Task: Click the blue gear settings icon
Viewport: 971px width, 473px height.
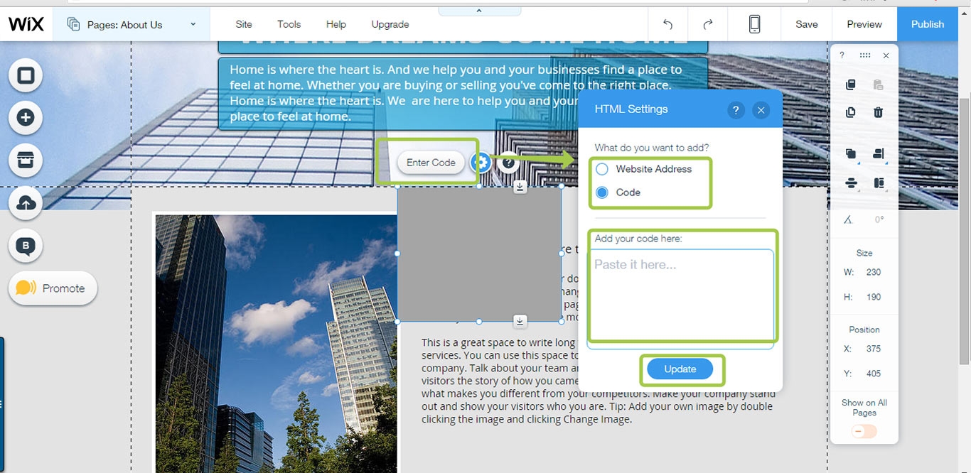Action: tap(481, 163)
